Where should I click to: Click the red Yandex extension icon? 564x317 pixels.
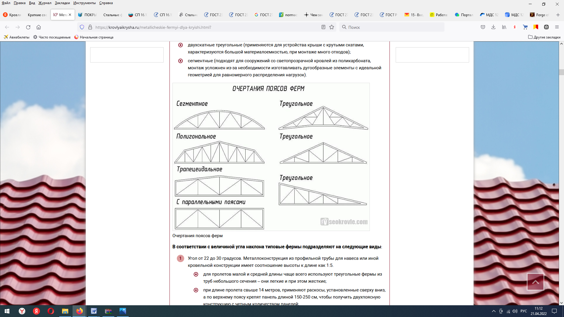[515, 27]
